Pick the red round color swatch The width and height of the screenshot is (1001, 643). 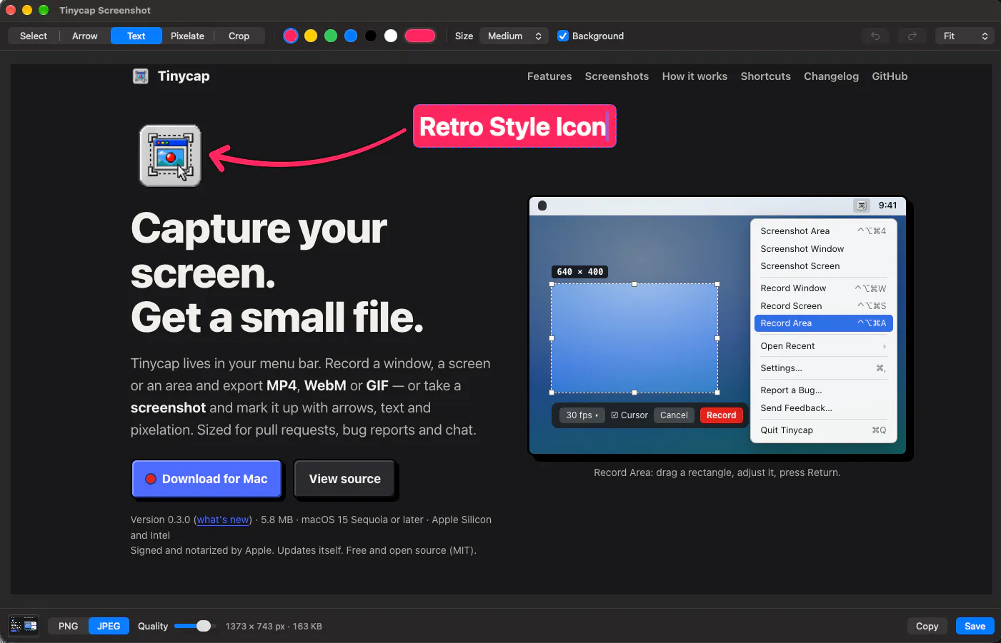[291, 36]
